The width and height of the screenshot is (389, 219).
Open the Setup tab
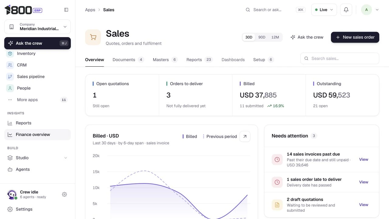click(x=263, y=60)
